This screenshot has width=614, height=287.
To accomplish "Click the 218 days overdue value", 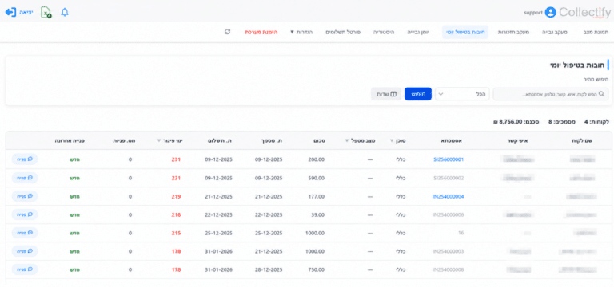I will point(176,214).
